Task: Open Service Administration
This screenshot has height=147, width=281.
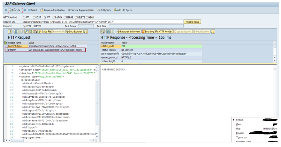Action: point(52,10)
